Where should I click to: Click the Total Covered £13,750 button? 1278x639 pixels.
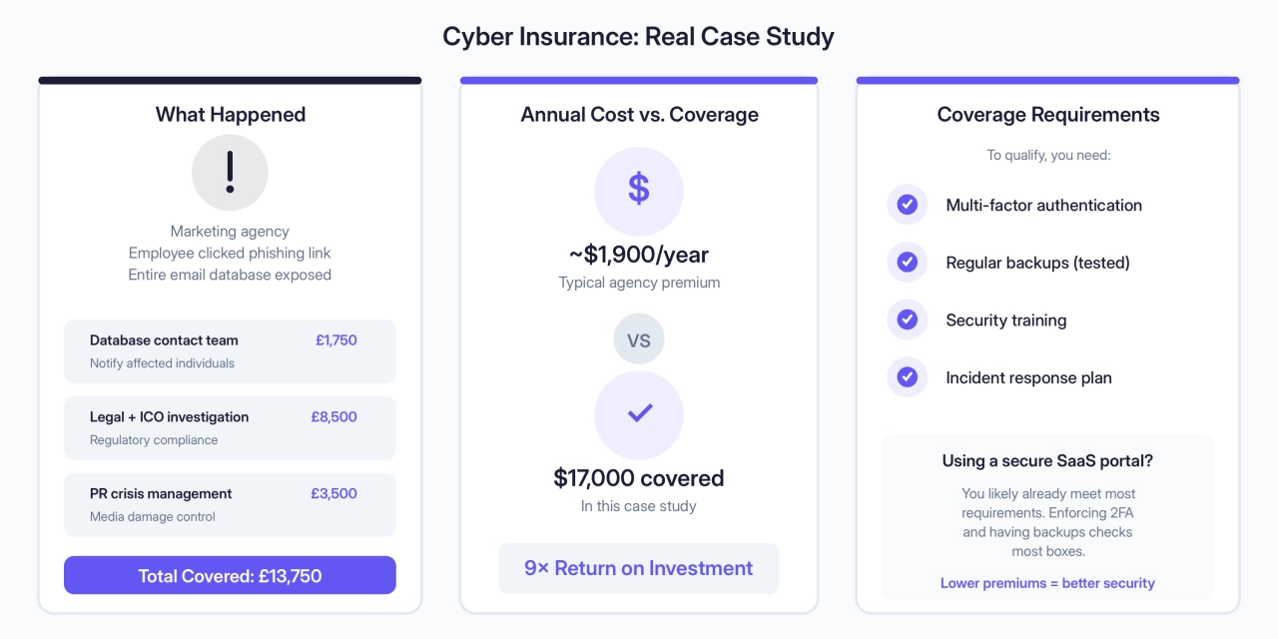[230, 575]
